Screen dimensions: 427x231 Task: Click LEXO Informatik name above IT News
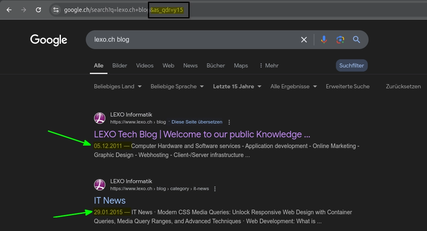131,181
